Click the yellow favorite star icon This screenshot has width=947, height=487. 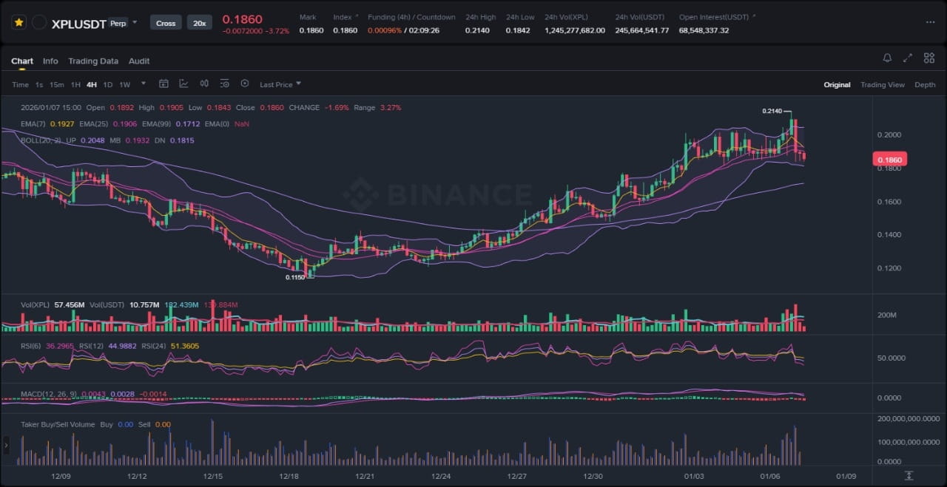(18, 23)
